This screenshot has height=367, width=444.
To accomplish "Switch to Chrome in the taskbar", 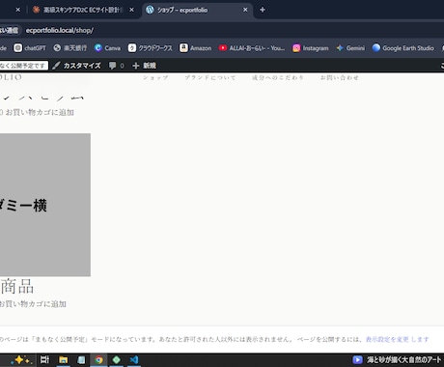I will click(98, 360).
